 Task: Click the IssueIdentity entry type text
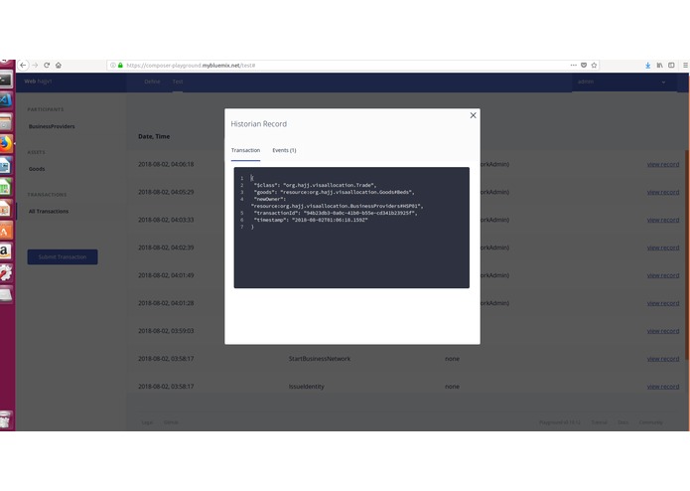(x=306, y=387)
